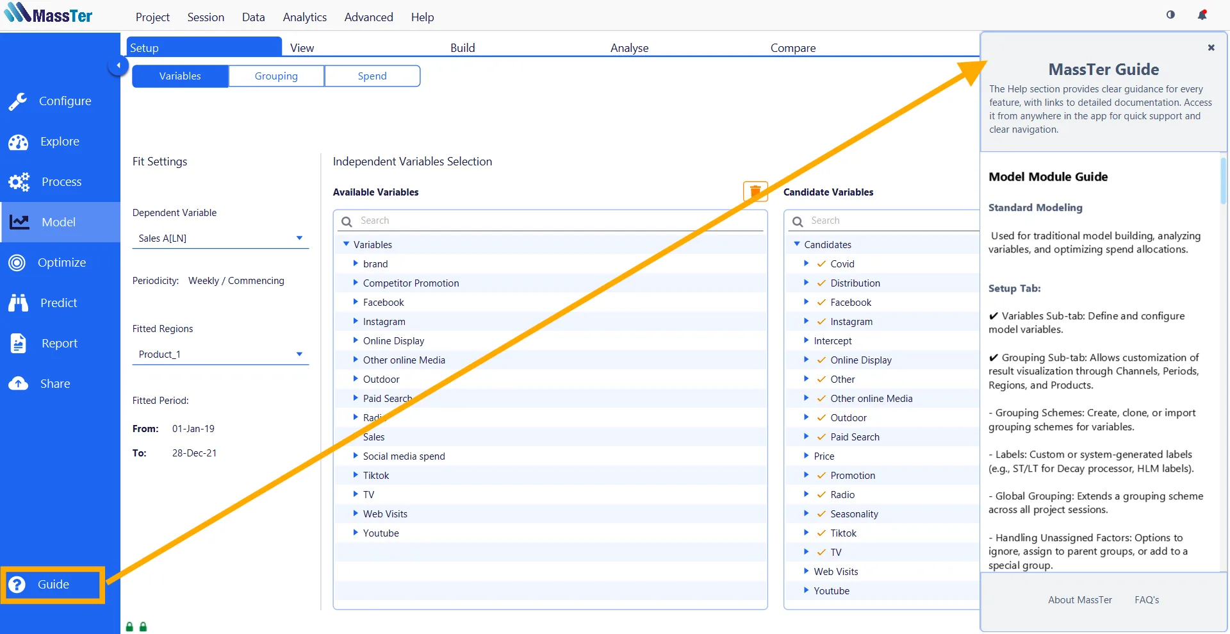Screen dimensions: 1230x634
Task: Open notifications bell icon in top bar
Action: tap(1202, 15)
